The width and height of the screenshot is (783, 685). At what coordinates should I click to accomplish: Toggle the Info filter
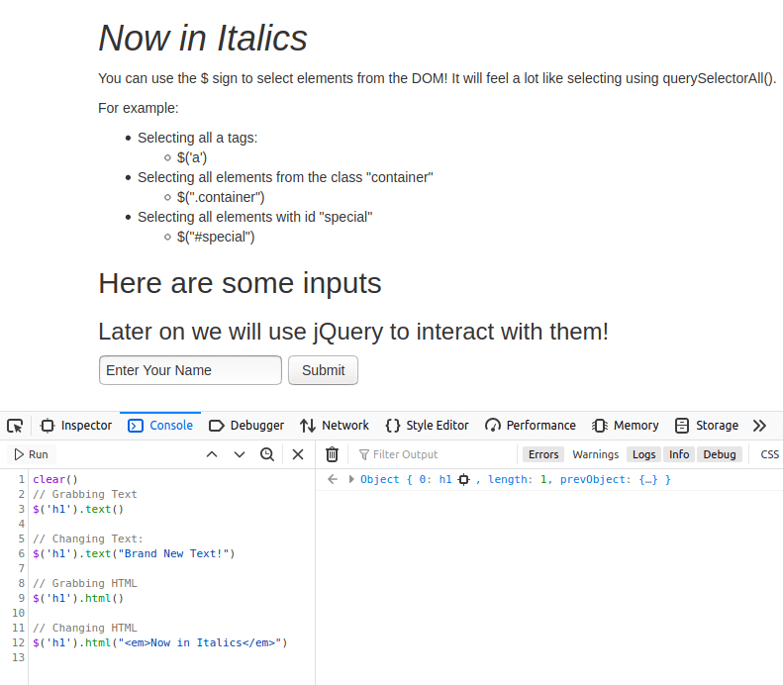(x=679, y=454)
